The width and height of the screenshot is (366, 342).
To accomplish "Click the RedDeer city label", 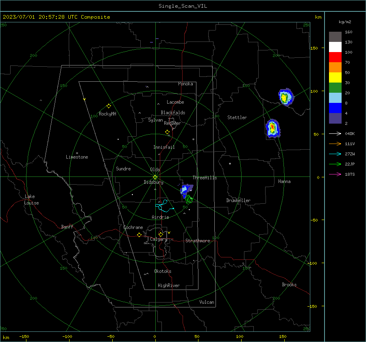I will coord(172,123).
